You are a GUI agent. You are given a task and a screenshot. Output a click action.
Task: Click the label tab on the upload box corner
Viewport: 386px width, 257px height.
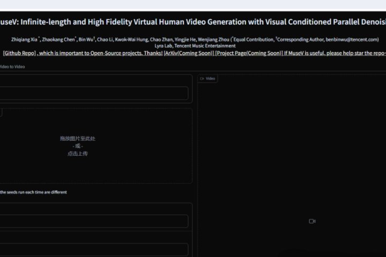[1, 112]
